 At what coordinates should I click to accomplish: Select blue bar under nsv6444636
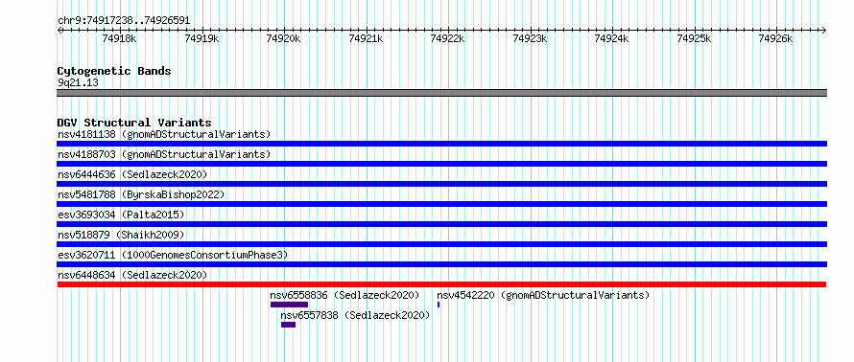click(x=441, y=184)
